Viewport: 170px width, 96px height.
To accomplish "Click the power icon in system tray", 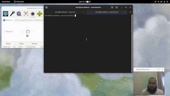I will point(167,2).
